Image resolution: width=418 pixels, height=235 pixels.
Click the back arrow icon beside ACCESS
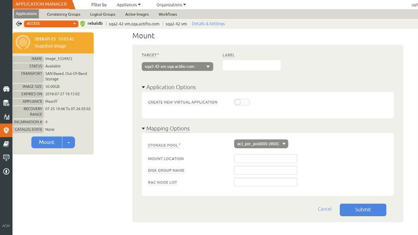19,24
